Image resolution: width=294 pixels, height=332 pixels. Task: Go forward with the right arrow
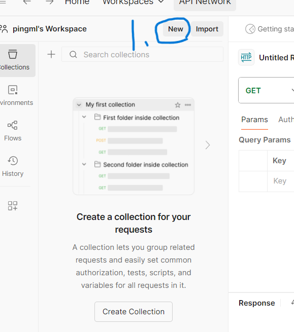(x=50, y=2)
